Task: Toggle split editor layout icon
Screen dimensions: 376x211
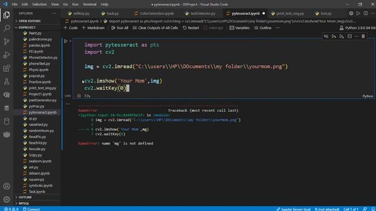Action: 365,13
